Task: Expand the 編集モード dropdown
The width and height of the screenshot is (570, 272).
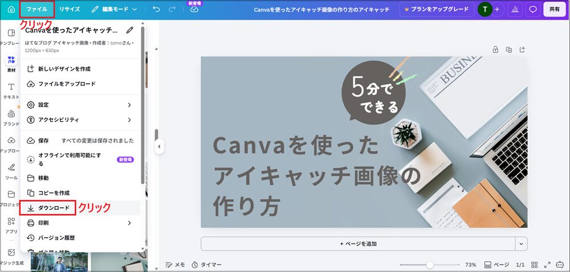Action: tap(114, 10)
